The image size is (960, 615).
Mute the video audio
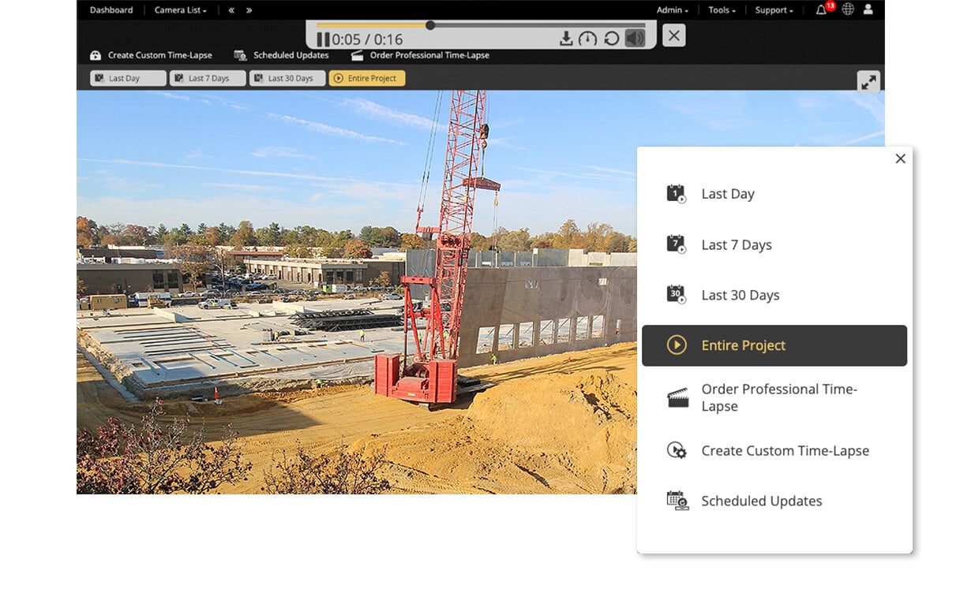coord(633,36)
